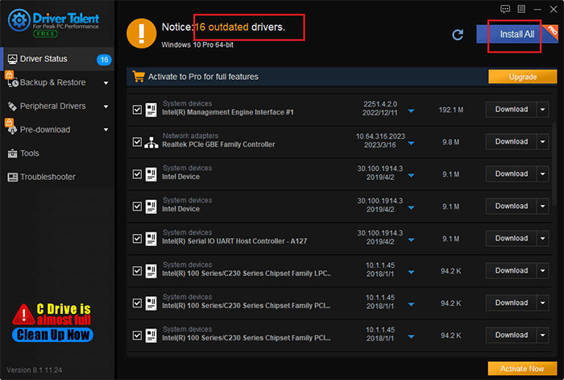Click the Windows 10 Pro 64-bit label

pyautogui.click(x=197, y=45)
